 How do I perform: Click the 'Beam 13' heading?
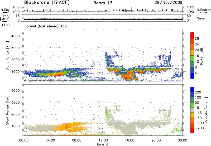pos(103,3)
